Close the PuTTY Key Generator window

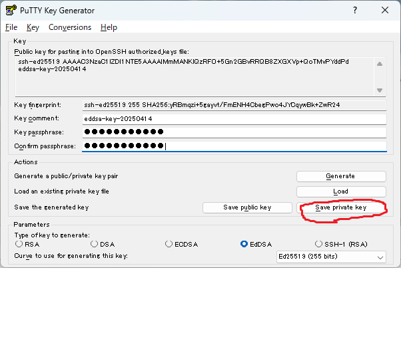[x=384, y=10]
